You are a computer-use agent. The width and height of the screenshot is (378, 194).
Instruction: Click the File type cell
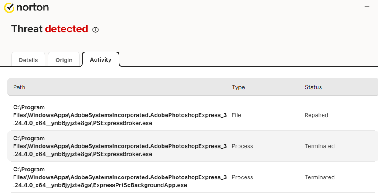coord(236,115)
